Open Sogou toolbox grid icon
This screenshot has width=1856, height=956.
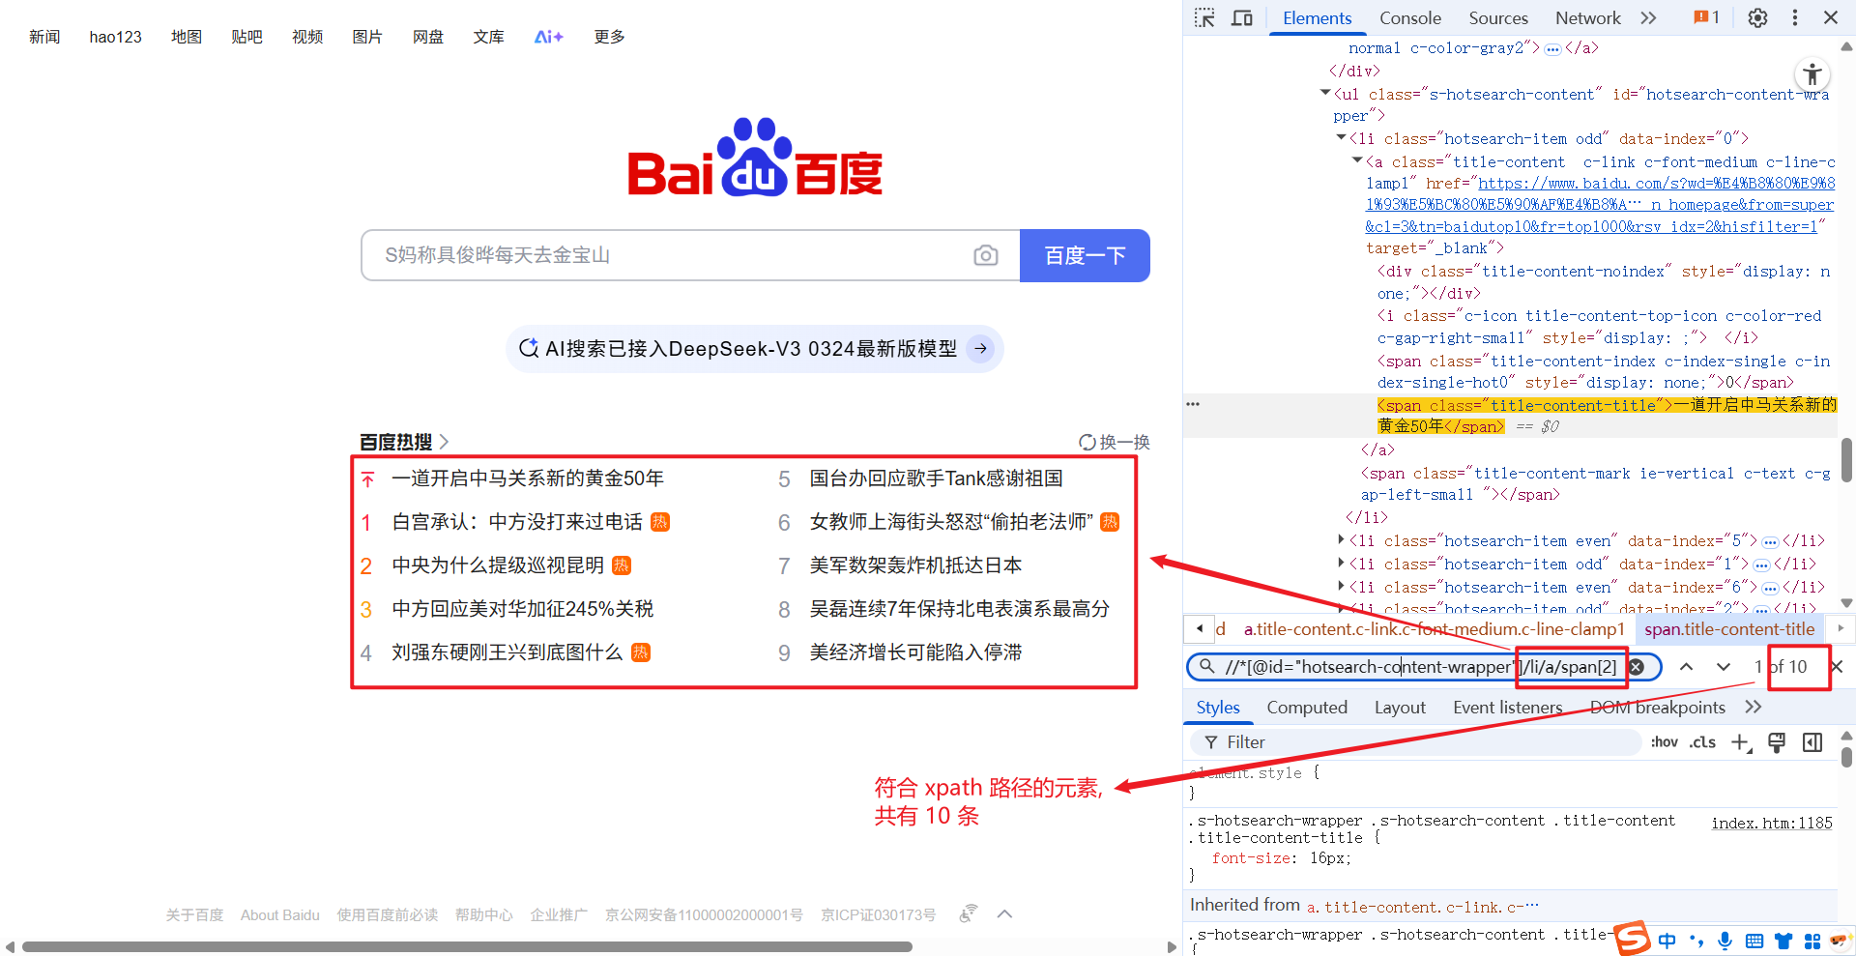[1812, 941]
